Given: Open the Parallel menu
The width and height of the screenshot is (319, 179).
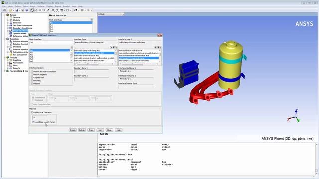Looking at the screenshot, I should [66, 6].
